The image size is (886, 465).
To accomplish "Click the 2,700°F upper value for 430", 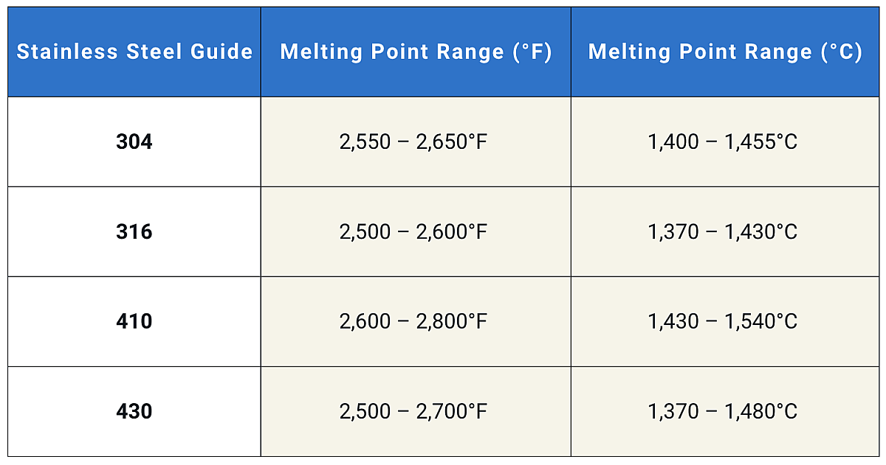I will [x=452, y=411].
